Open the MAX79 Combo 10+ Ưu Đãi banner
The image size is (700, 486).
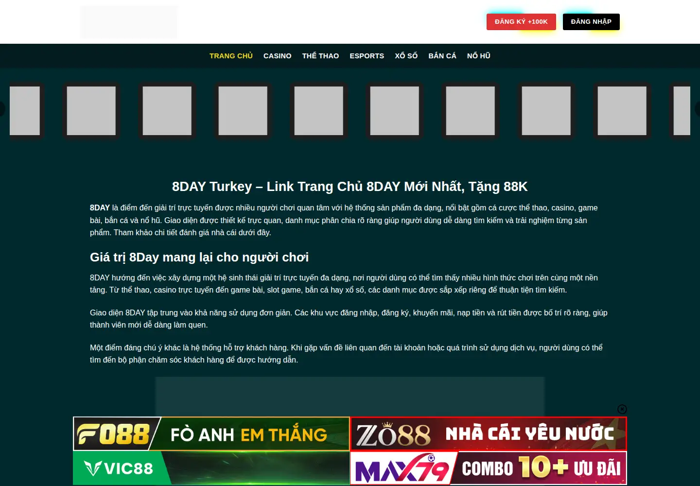(489, 468)
